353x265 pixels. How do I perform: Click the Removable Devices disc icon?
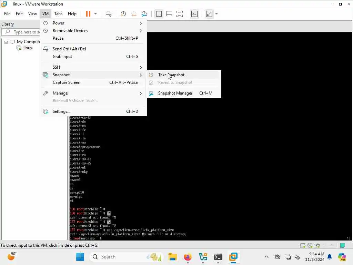(x=46, y=31)
